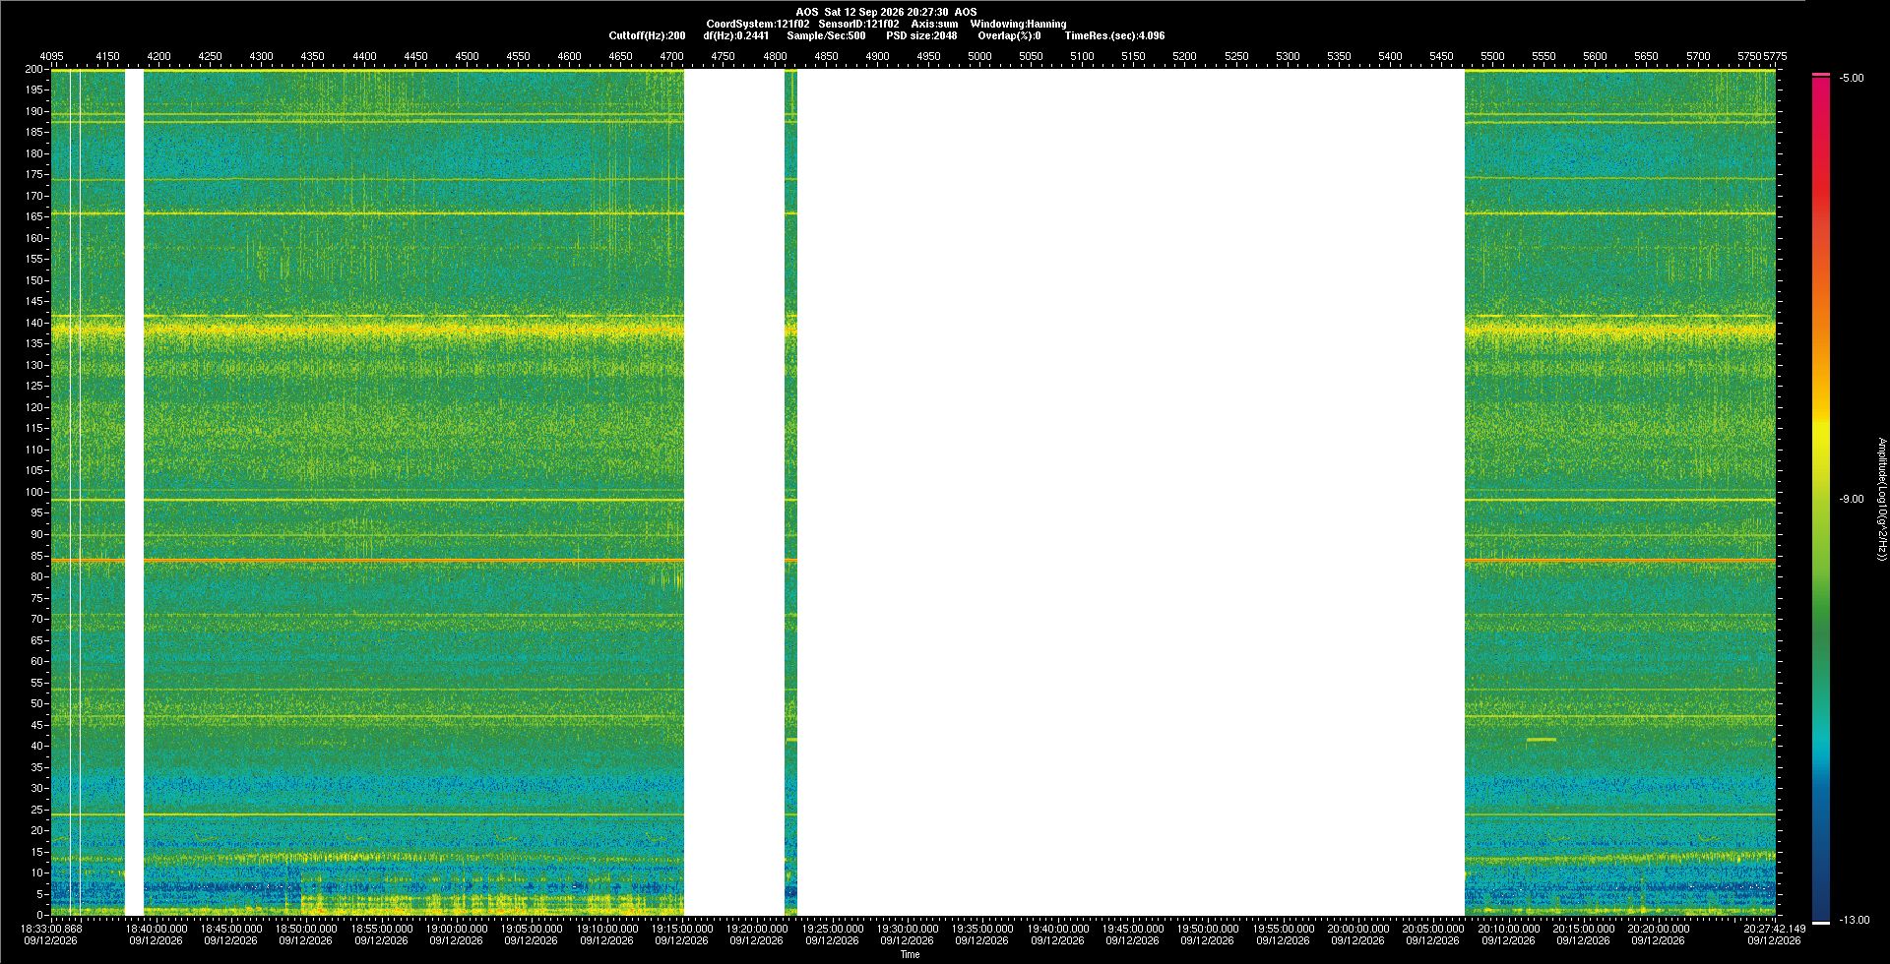The width and height of the screenshot is (1890, 964).
Task: Click the 200 Hz frequency axis label
Action: pyautogui.click(x=34, y=69)
